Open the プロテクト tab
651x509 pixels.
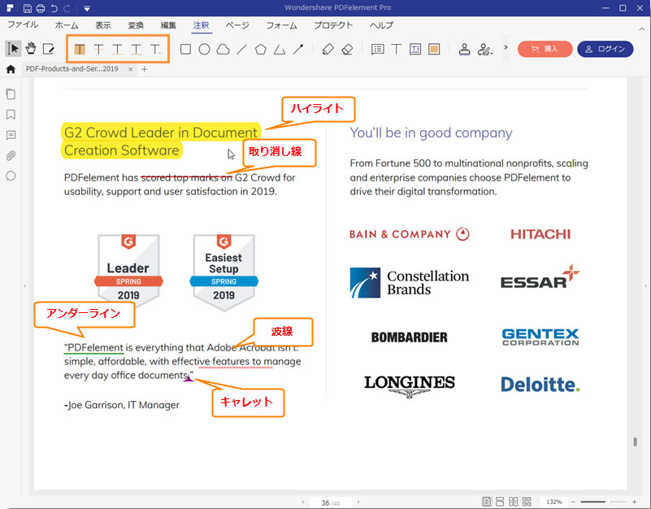(x=333, y=25)
